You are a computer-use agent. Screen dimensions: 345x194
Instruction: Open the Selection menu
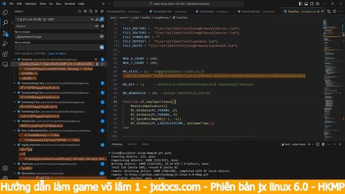coord(31,4)
